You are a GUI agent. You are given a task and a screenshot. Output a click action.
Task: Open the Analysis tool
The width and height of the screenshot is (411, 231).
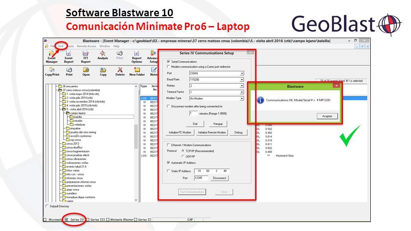tap(103, 55)
